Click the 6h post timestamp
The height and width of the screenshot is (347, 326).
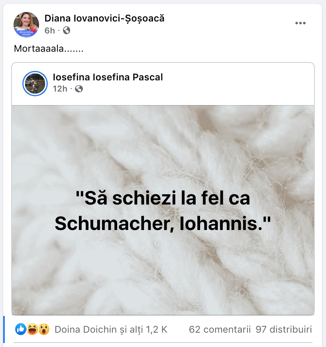(50, 30)
